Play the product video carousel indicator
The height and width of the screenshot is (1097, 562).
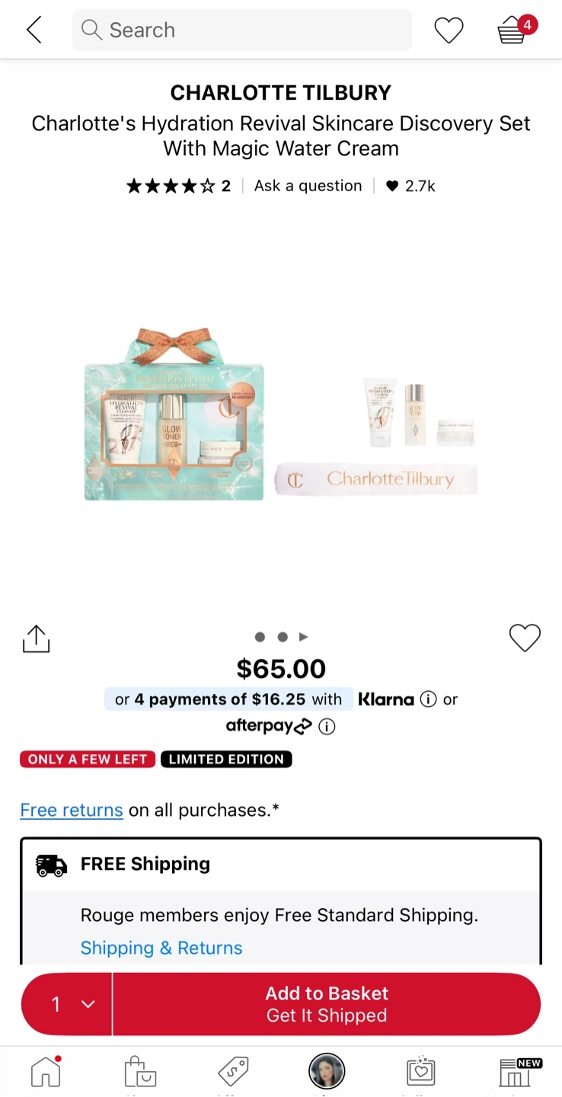[304, 637]
